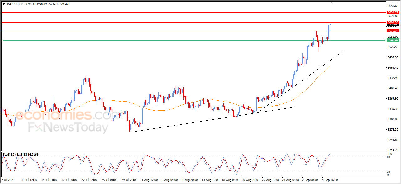Viewport: 401px width, 184px height.
Task: Click the 3526.50 price scale value
Action: pos(393,47)
